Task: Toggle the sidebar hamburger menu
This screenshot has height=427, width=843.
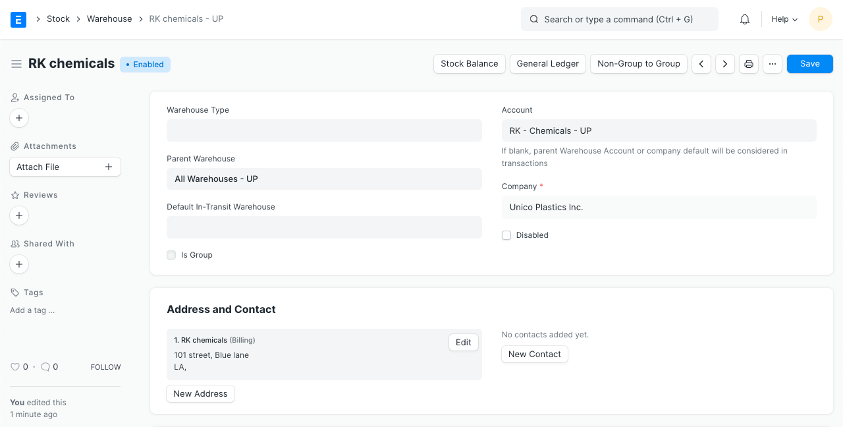Action: point(16,64)
